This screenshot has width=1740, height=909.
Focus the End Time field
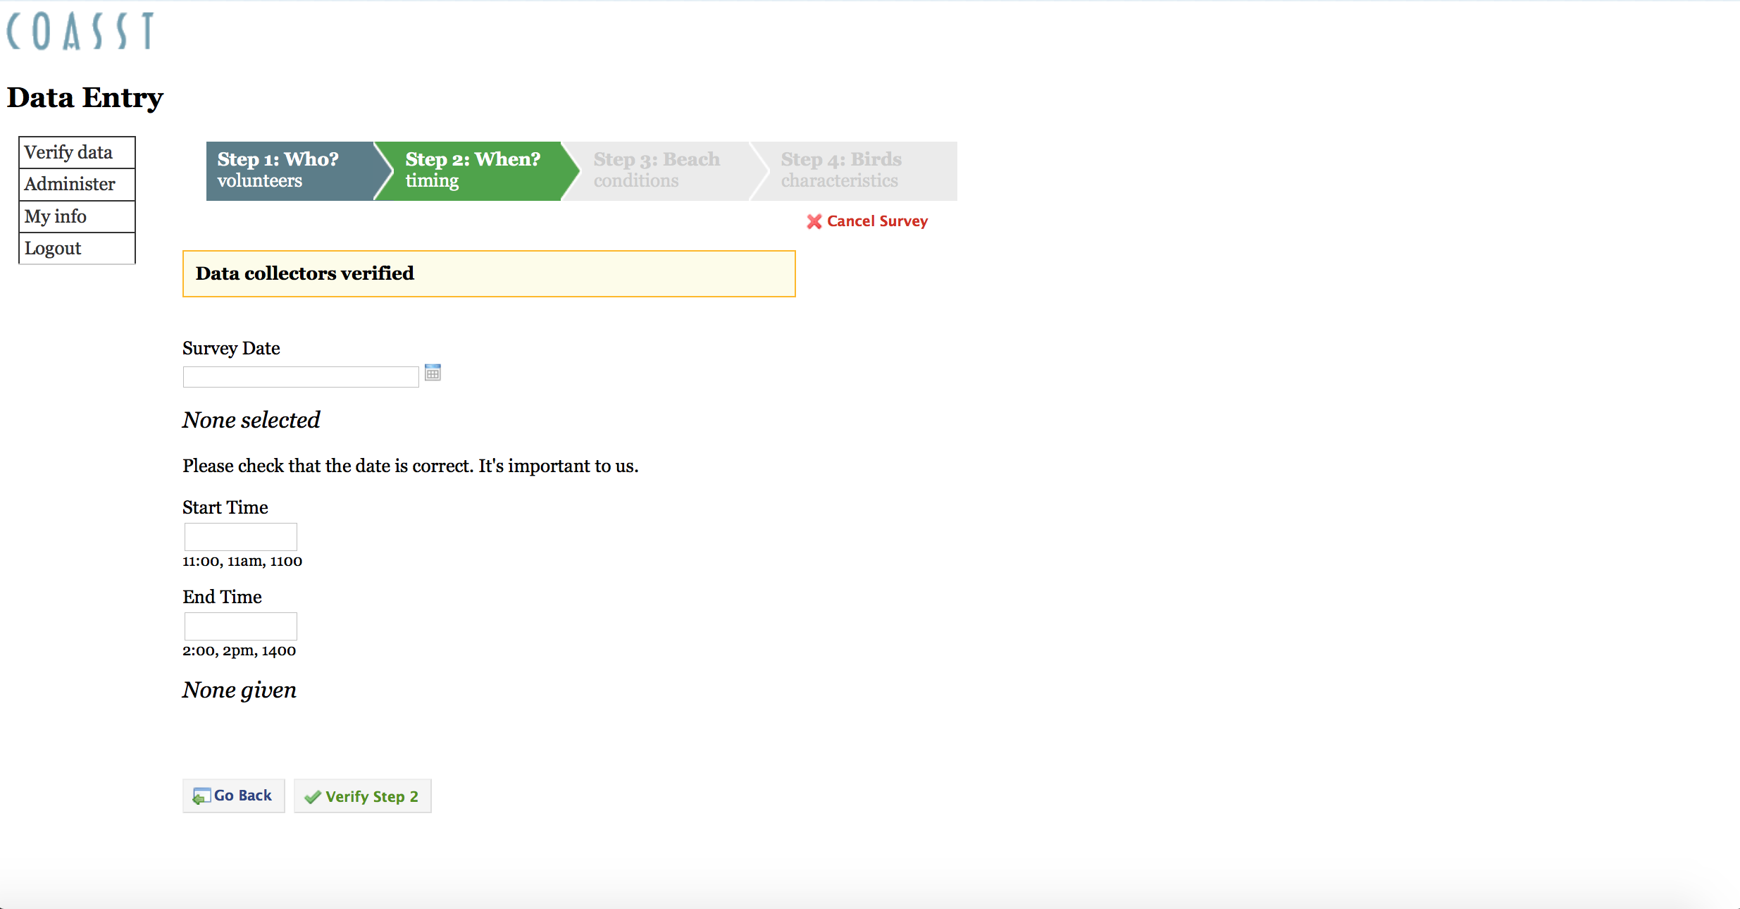tap(240, 626)
